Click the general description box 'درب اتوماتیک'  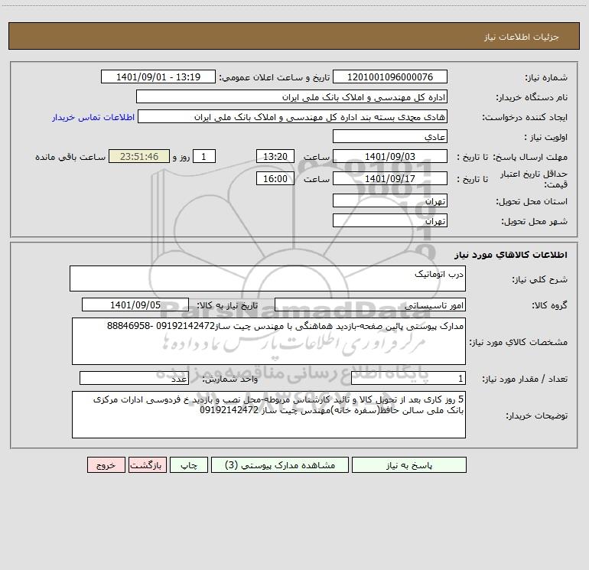coord(268,278)
